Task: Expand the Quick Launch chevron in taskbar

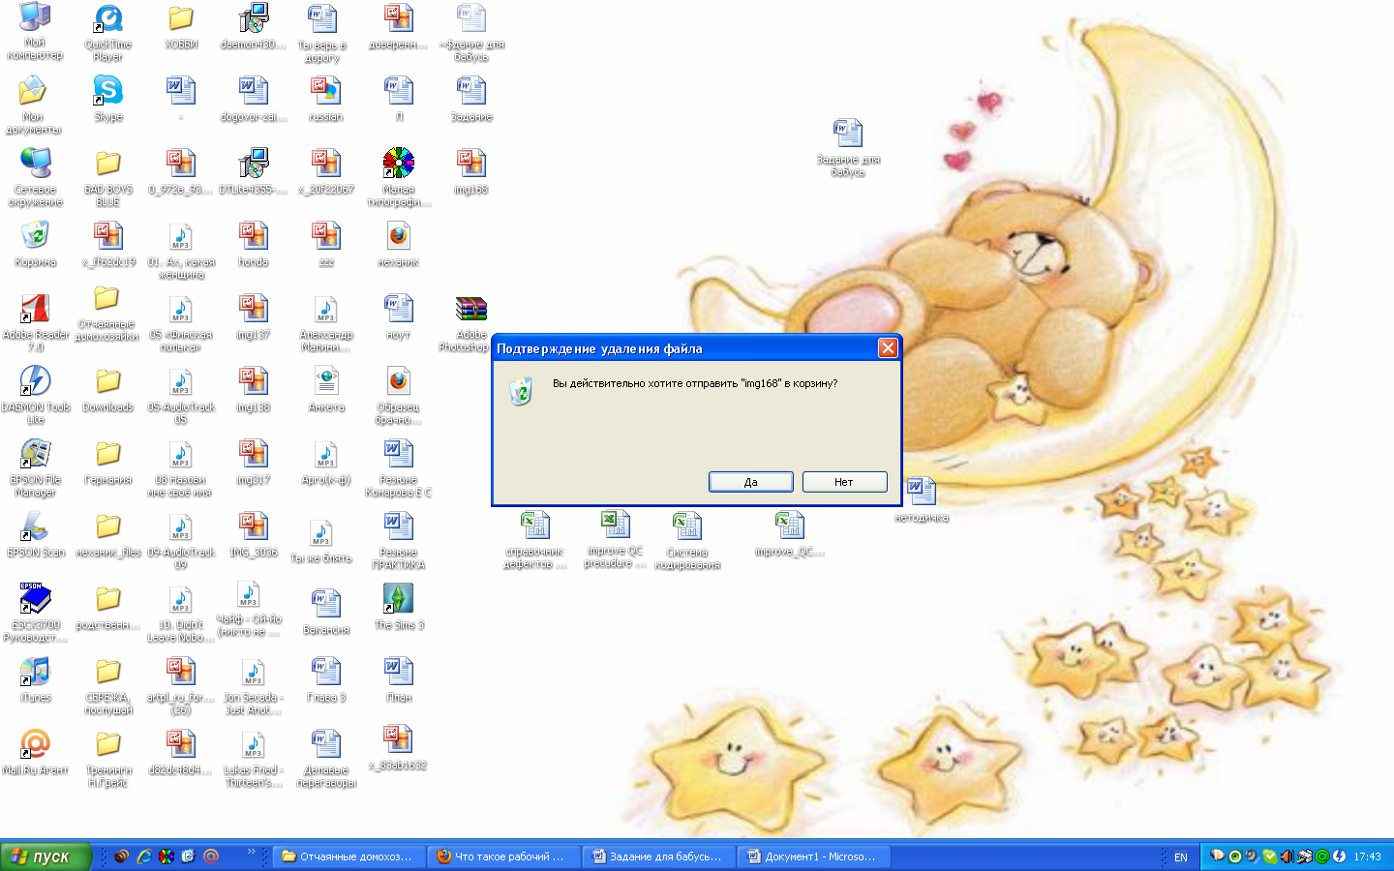Action: 251,852
